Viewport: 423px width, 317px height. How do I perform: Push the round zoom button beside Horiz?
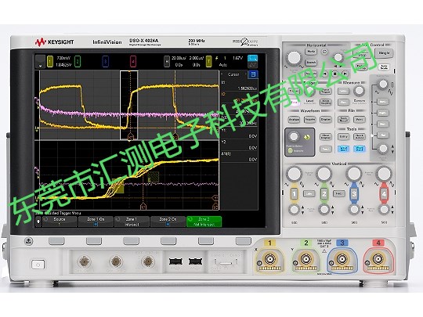(x=325, y=52)
